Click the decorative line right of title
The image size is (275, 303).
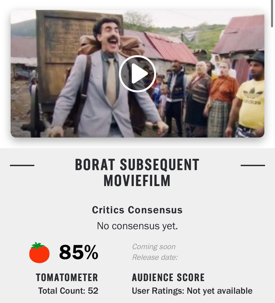pyautogui.click(x=253, y=165)
